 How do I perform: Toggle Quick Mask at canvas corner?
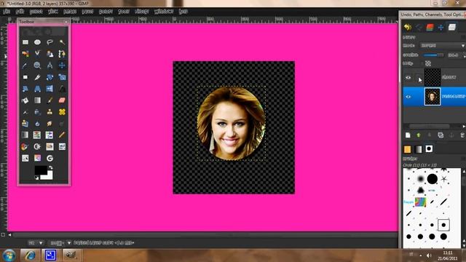coord(3,234)
